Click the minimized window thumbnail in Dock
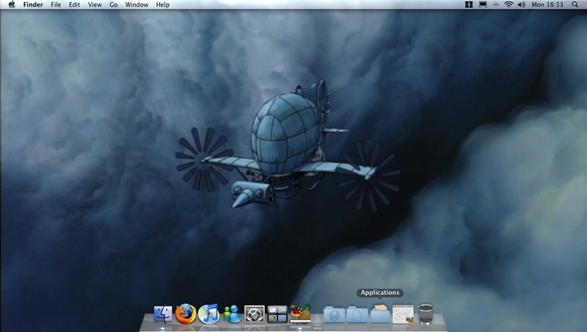 coord(403,314)
